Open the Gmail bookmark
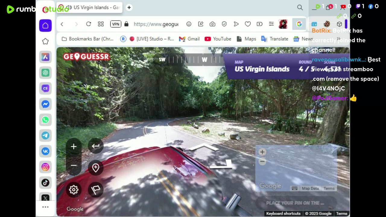386x217 pixels. coord(189,39)
